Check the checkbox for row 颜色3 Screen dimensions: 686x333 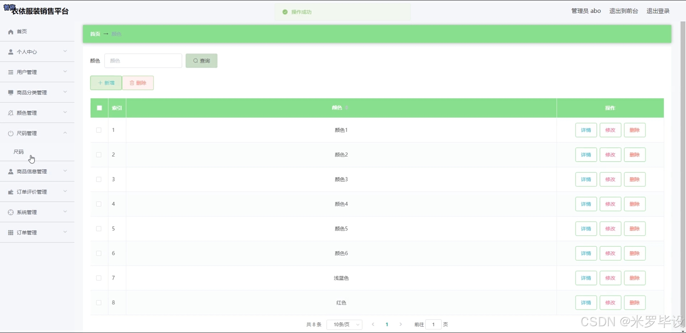(x=99, y=179)
